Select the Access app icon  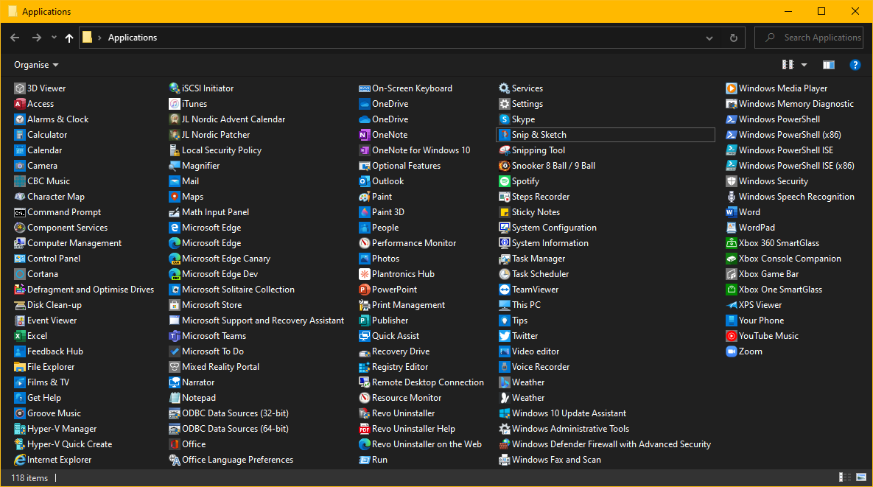point(19,104)
